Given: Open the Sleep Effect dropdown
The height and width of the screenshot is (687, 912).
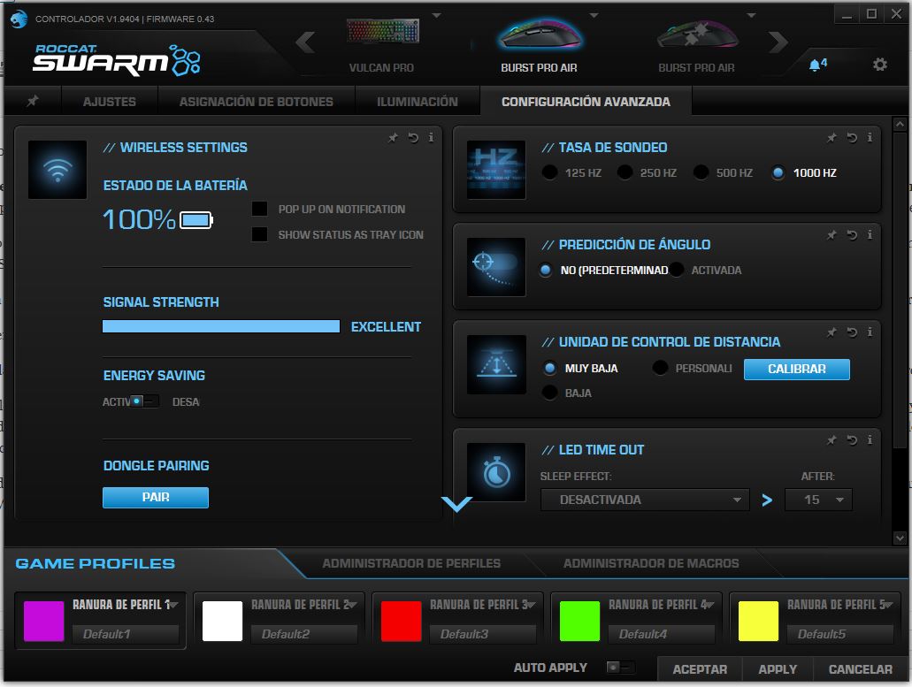Looking at the screenshot, I should 645,500.
